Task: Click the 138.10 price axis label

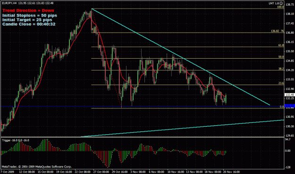Action: pos(290,14)
